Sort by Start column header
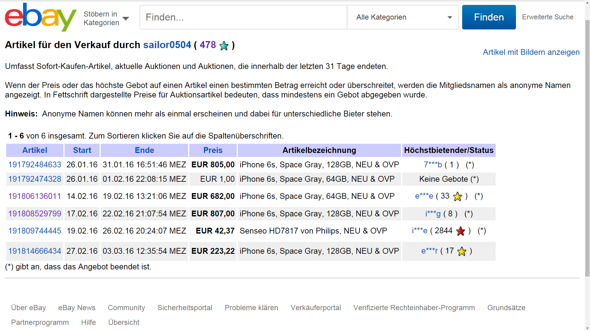Image resolution: width=590 pixels, height=331 pixels. (82, 150)
